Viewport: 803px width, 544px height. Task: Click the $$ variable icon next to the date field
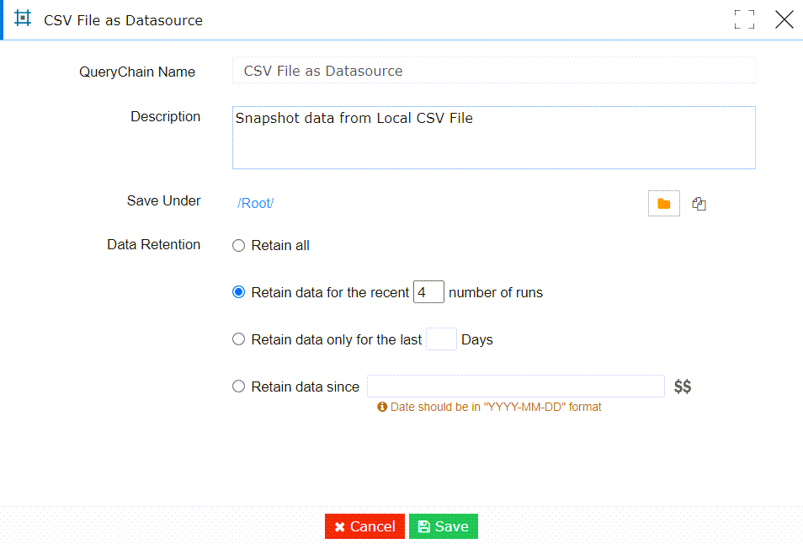(682, 386)
